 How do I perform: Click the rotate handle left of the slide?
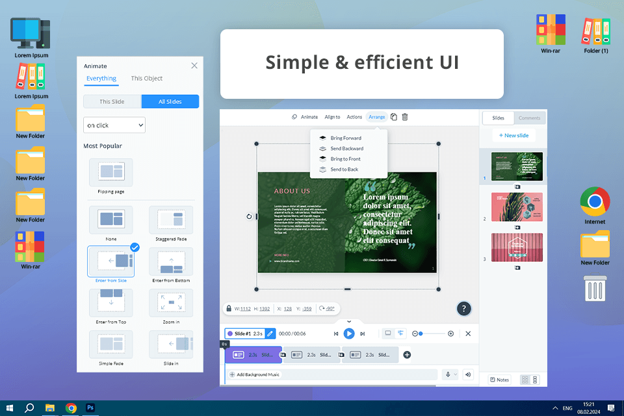(x=249, y=216)
